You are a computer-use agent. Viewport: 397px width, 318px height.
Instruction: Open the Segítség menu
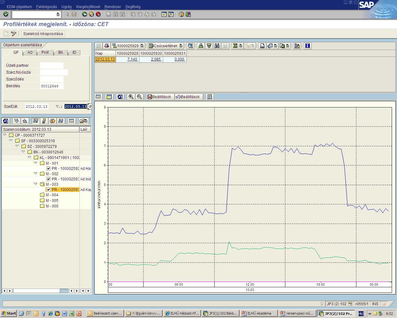pyautogui.click(x=133, y=7)
